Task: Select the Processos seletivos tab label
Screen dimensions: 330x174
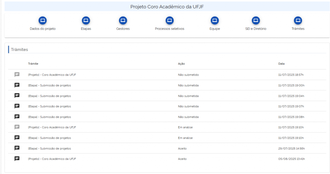Action: (170, 29)
